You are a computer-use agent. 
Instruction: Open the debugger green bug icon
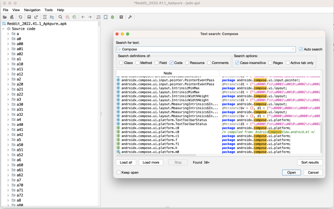pyautogui.click(x=112, y=17)
